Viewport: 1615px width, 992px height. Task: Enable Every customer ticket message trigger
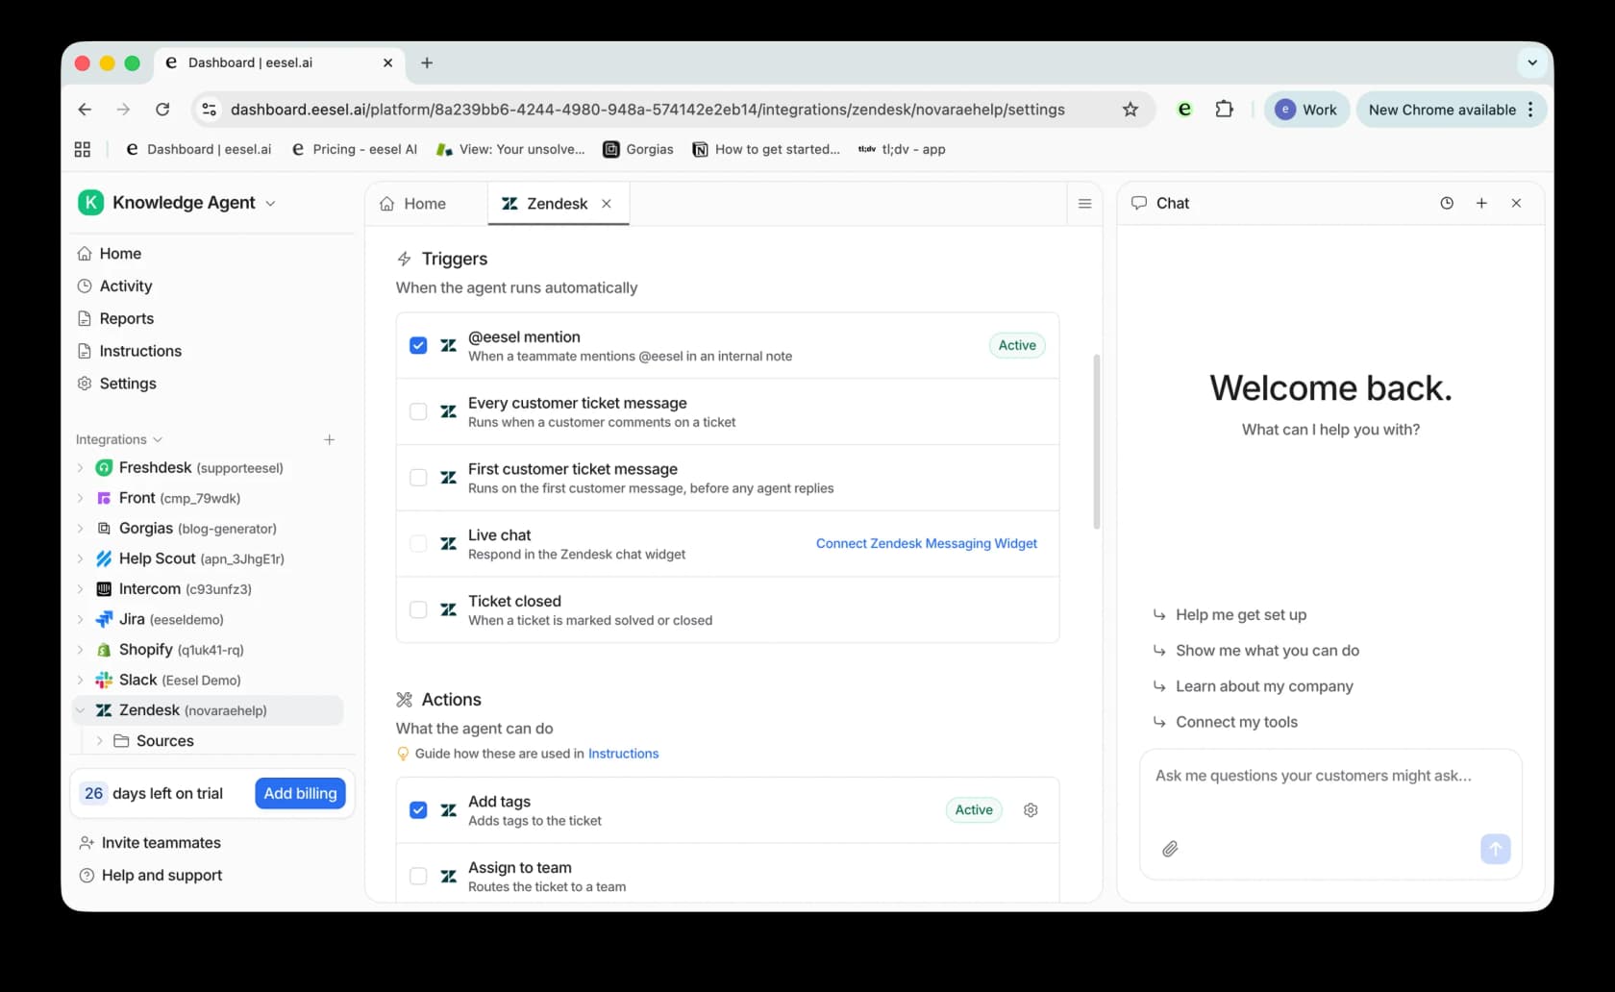418,411
